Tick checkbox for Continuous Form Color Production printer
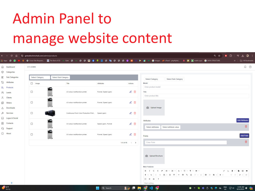The height and width of the screenshot is (191, 255). point(32,113)
